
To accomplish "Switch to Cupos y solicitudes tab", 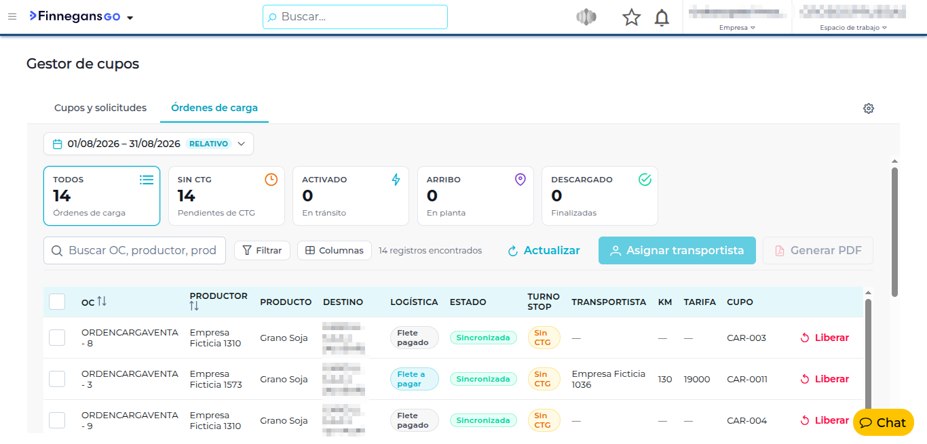I will point(100,108).
